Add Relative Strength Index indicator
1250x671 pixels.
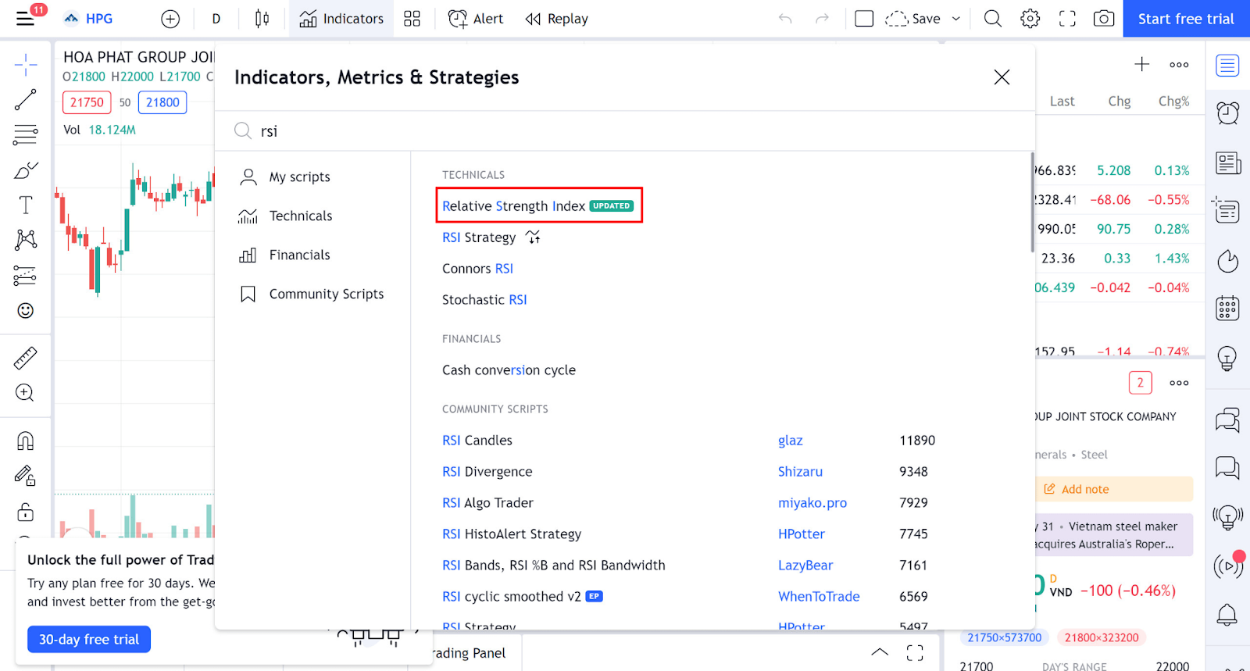click(513, 206)
